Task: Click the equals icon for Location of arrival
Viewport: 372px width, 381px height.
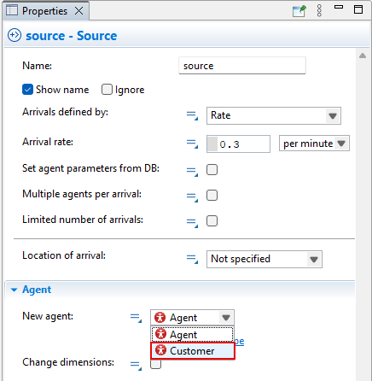Action: [192, 259]
